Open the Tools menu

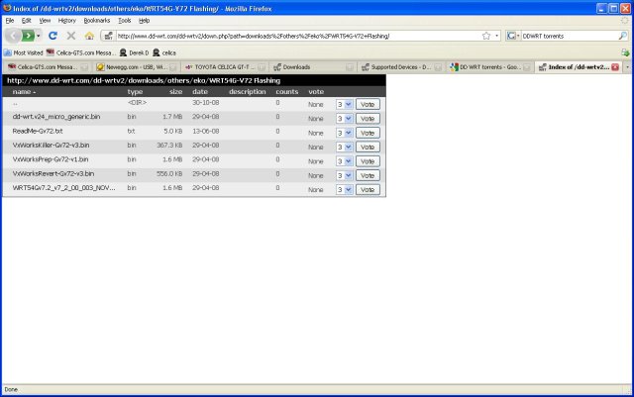pos(124,20)
